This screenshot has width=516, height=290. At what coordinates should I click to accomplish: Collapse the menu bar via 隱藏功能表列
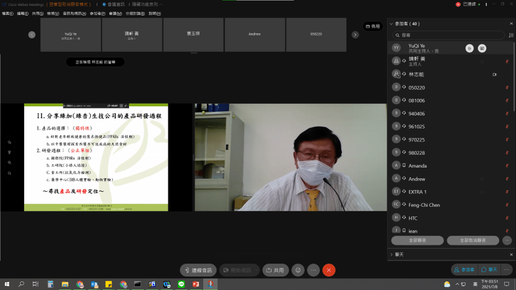pyautogui.click(x=146, y=4)
